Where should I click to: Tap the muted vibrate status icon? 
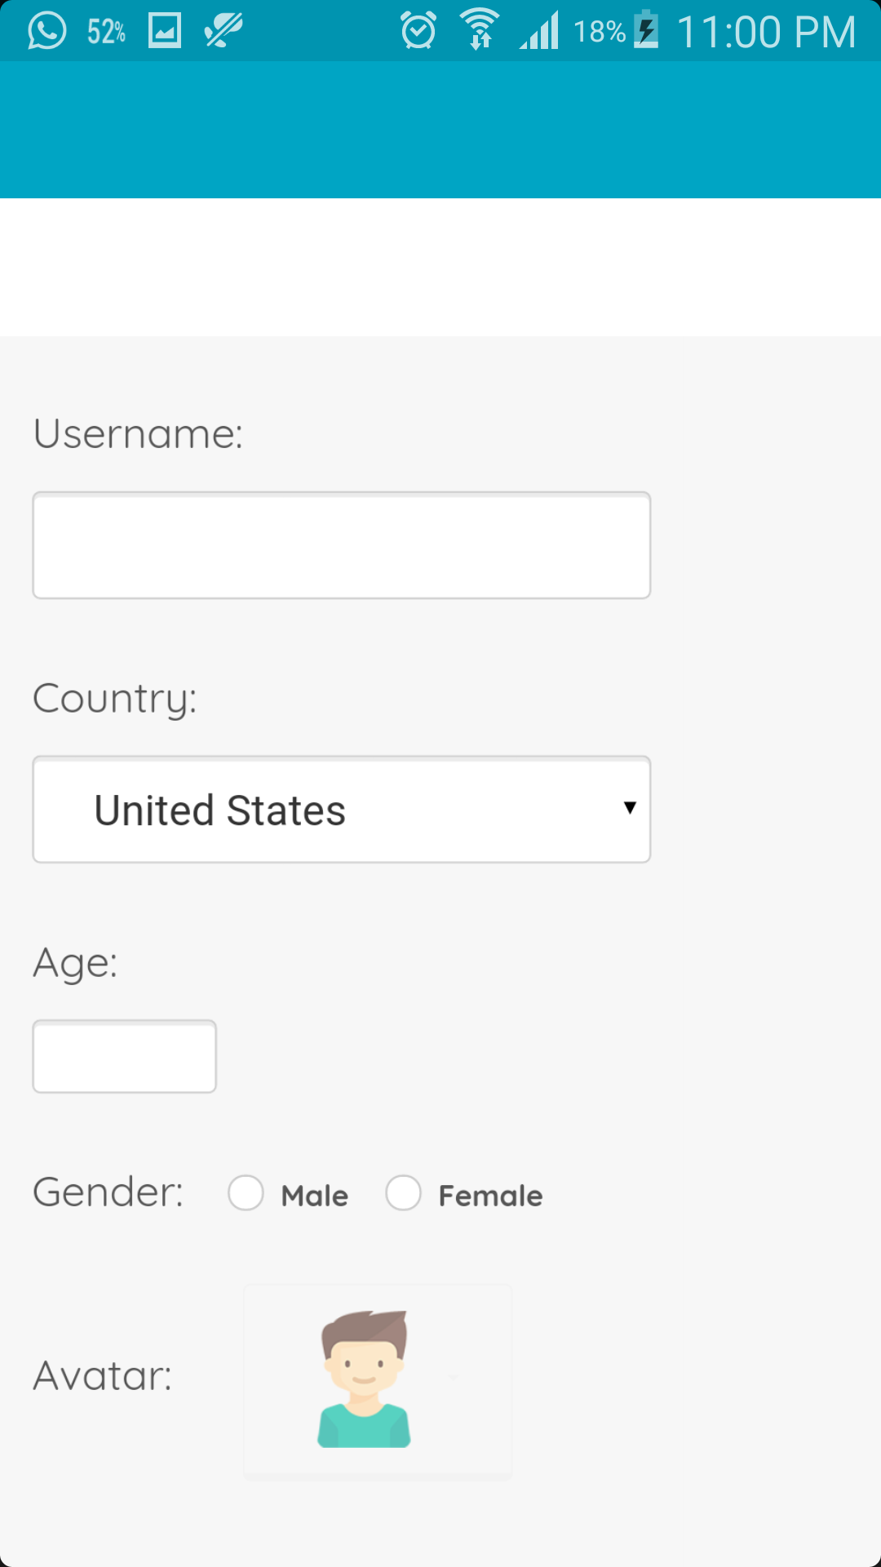[224, 31]
